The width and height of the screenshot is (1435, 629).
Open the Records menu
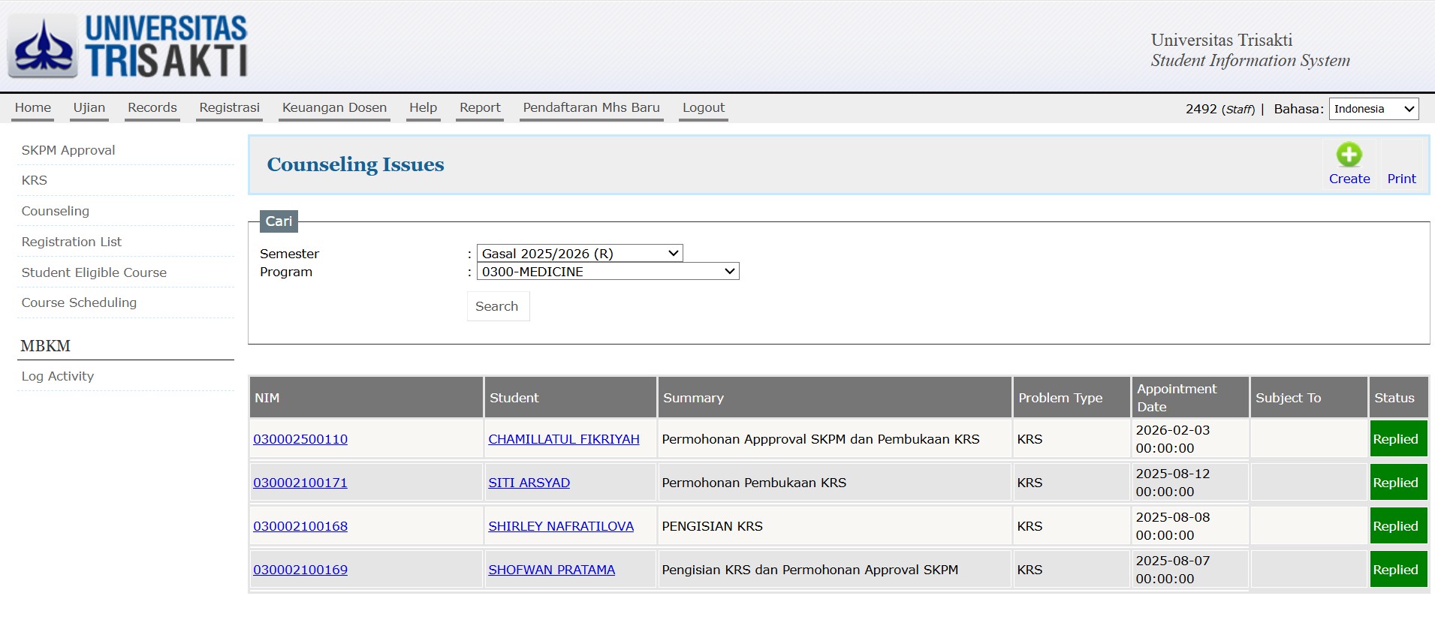pyautogui.click(x=152, y=107)
